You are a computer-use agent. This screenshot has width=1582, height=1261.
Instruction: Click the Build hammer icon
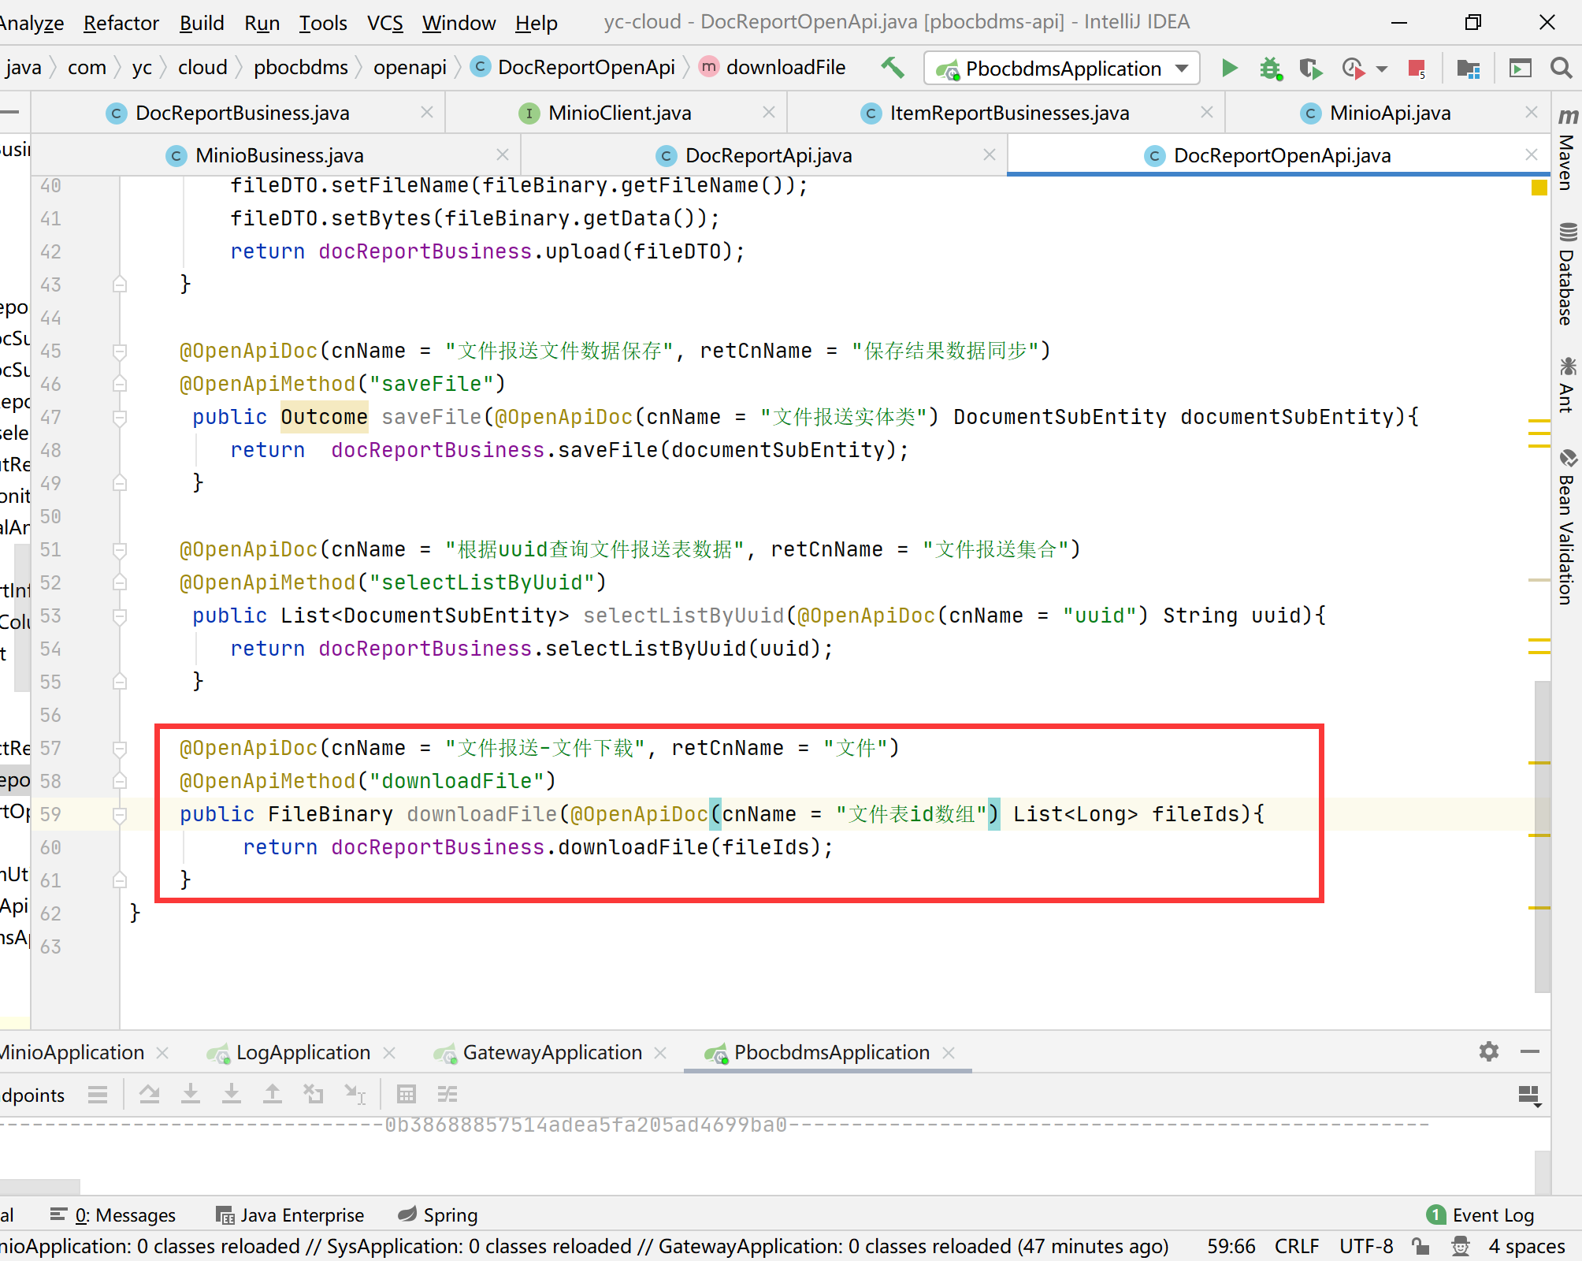892,69
